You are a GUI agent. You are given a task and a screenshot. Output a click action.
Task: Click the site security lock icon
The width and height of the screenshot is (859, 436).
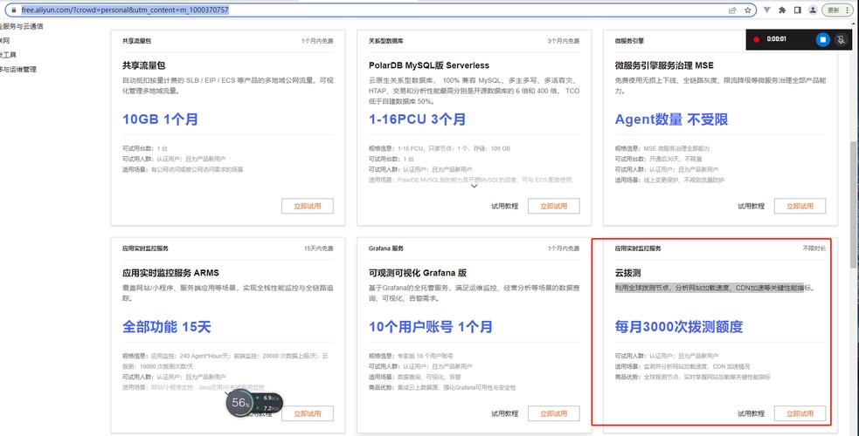coord(15,10)
